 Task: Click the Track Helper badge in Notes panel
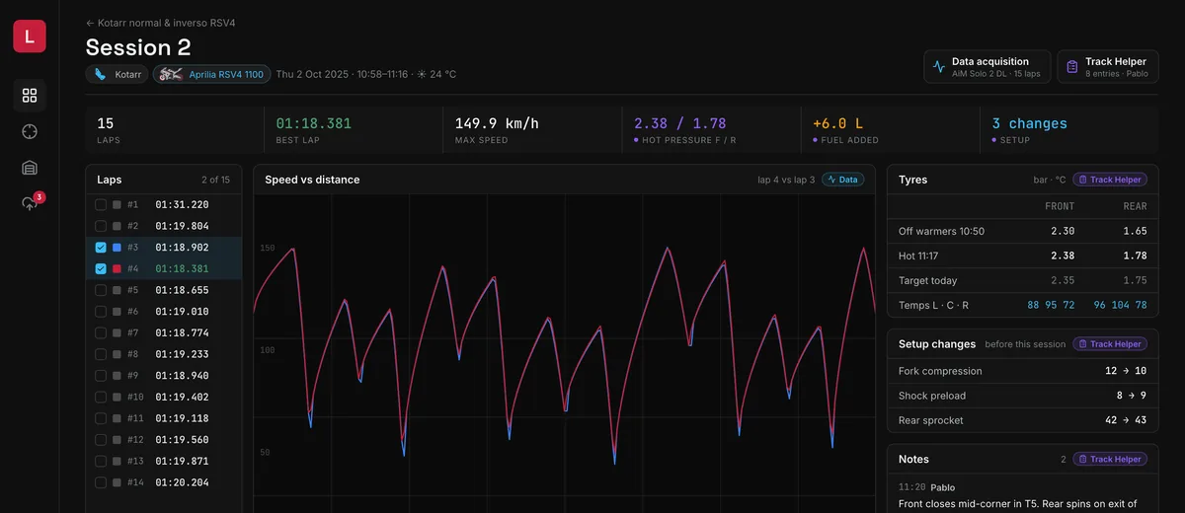click(x=1111, y=459)
